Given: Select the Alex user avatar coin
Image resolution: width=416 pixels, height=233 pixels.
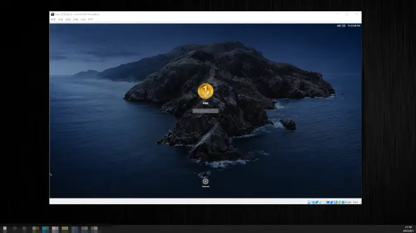Looking at the screenshot, I should pos(205,91).
